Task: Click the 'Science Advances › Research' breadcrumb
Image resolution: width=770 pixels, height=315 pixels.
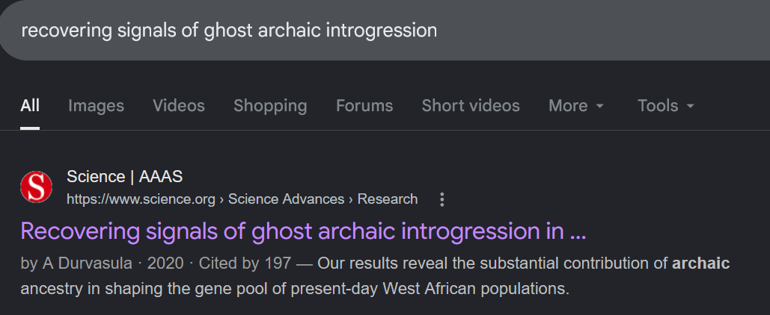Action: [x=323, y=199]
